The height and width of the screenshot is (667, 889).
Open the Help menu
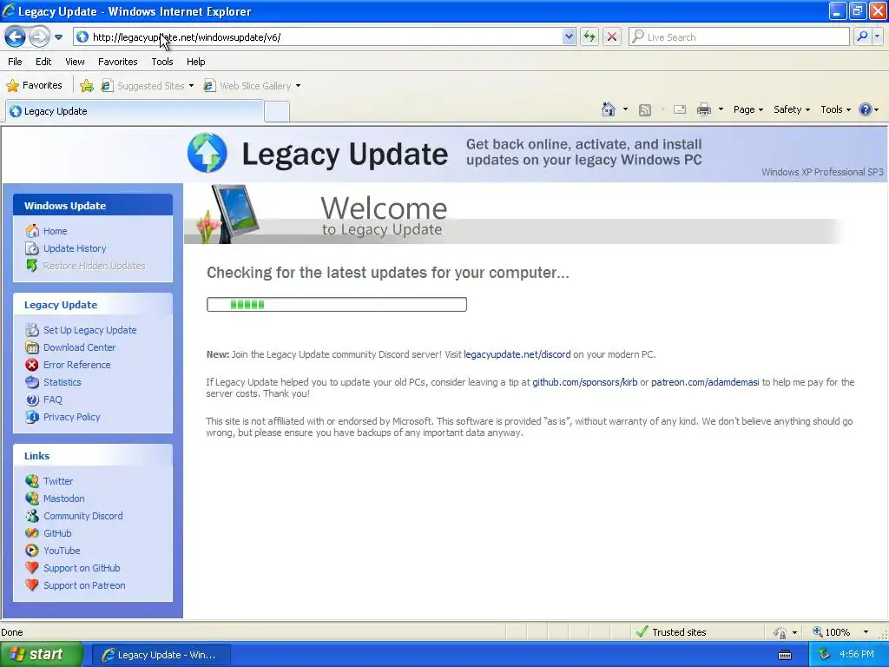[196, 62]
